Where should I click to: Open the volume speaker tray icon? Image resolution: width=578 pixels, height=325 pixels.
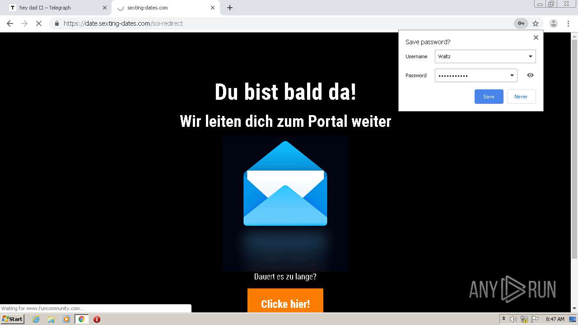point(513,319)
